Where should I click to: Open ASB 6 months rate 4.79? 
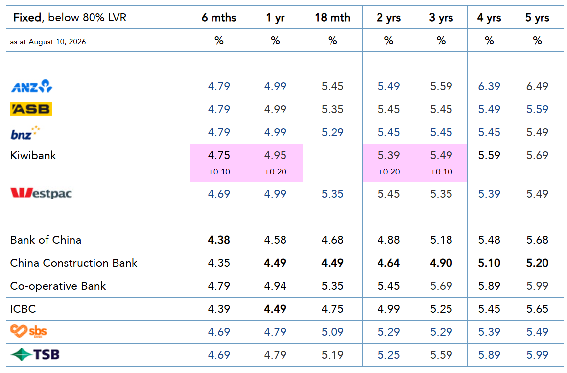[x=219, y=109]
